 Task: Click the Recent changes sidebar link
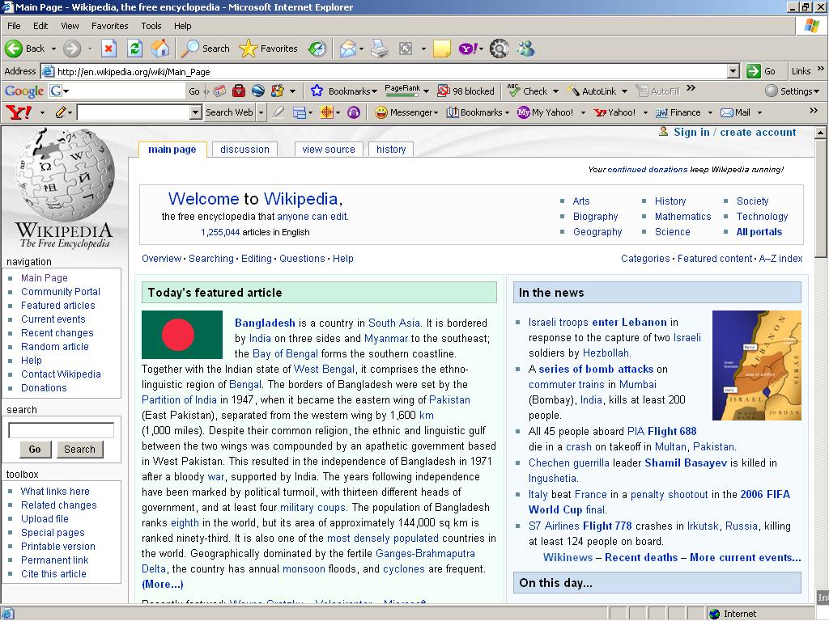point(57,332)
